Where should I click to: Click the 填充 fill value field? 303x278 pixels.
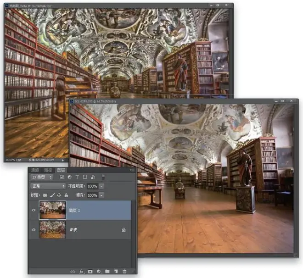coord(93,195)
